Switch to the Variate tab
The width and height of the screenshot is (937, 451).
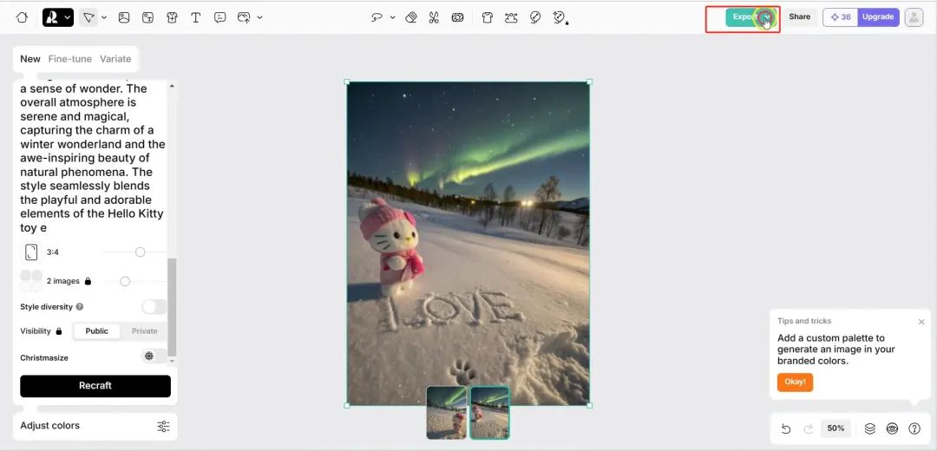(x=115, y=58)
